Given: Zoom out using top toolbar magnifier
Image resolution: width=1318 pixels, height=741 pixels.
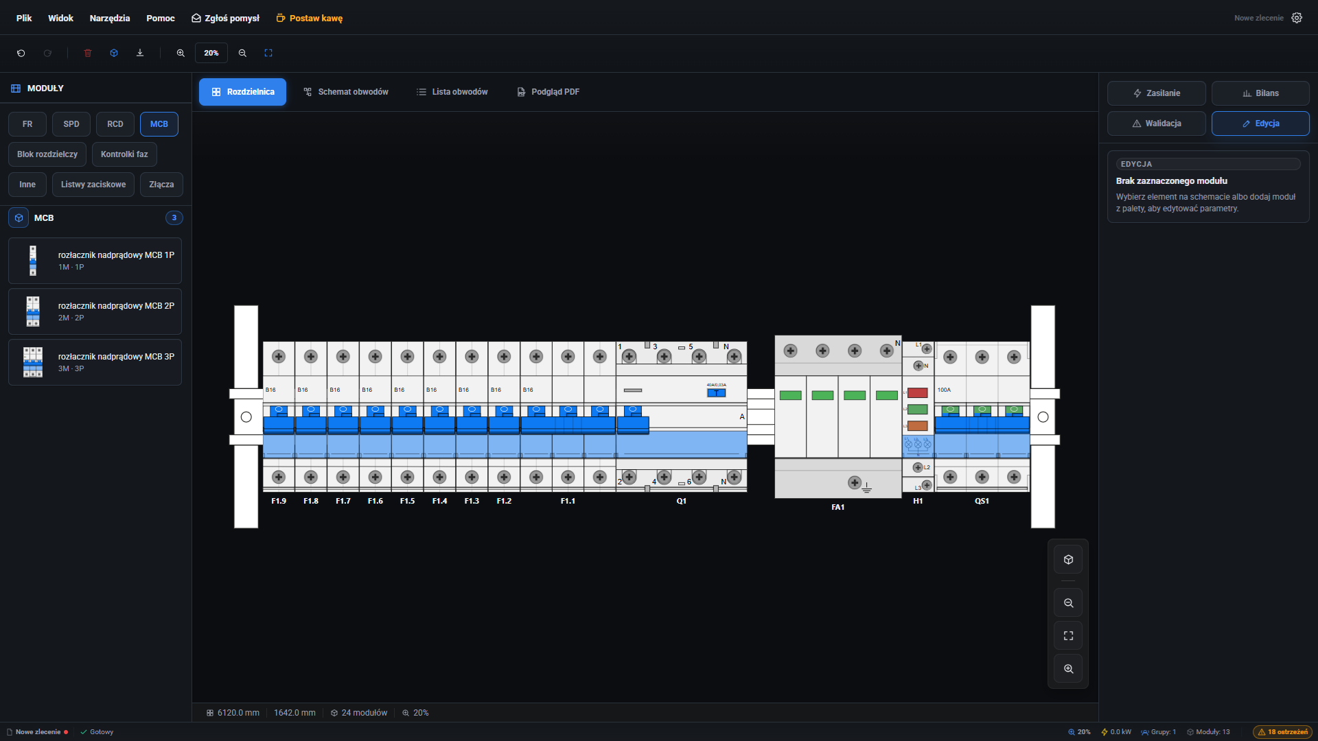Looking at the screenshot, I should tap(242, 53).
